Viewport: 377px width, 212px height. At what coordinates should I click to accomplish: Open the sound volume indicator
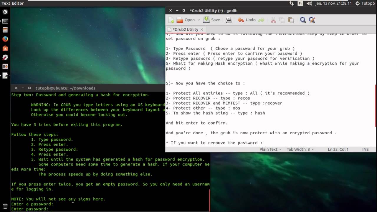click(x=309, y=3)
